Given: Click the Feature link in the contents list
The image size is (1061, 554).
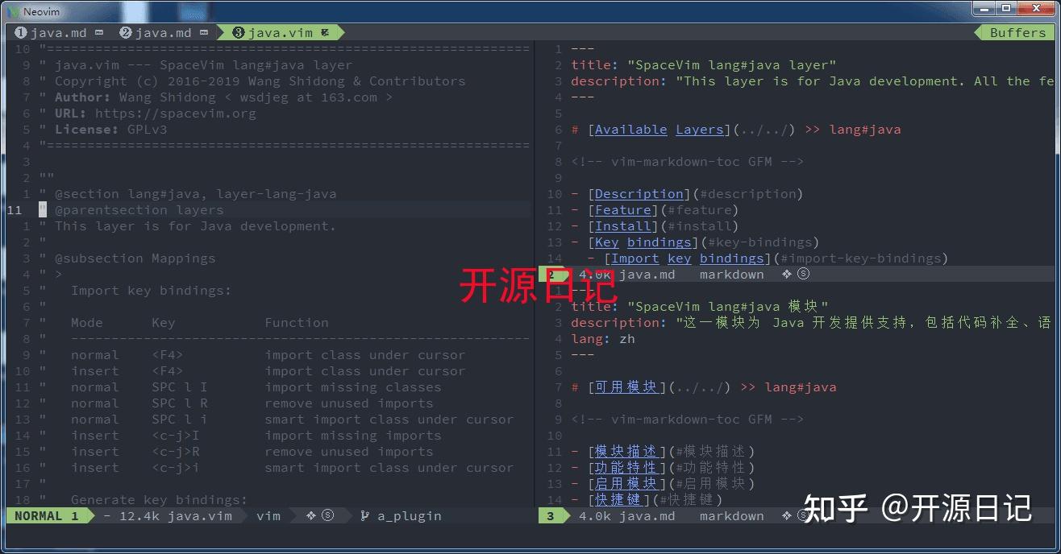Looking at the screenshot, I should pos(622,209).
